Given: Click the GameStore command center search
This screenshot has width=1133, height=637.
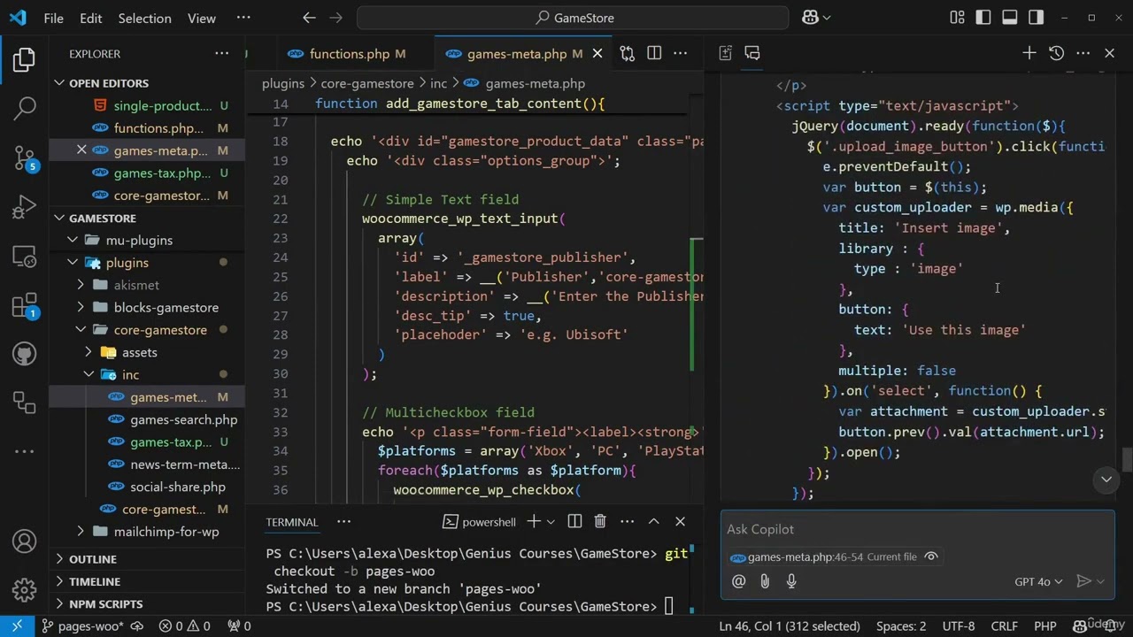Looking at the screenshot, I should coord(573,18).
